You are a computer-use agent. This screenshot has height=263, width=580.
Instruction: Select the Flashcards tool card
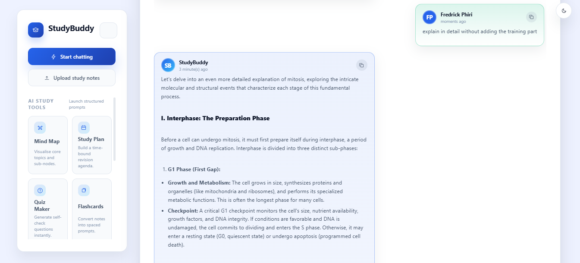[91, 209]
